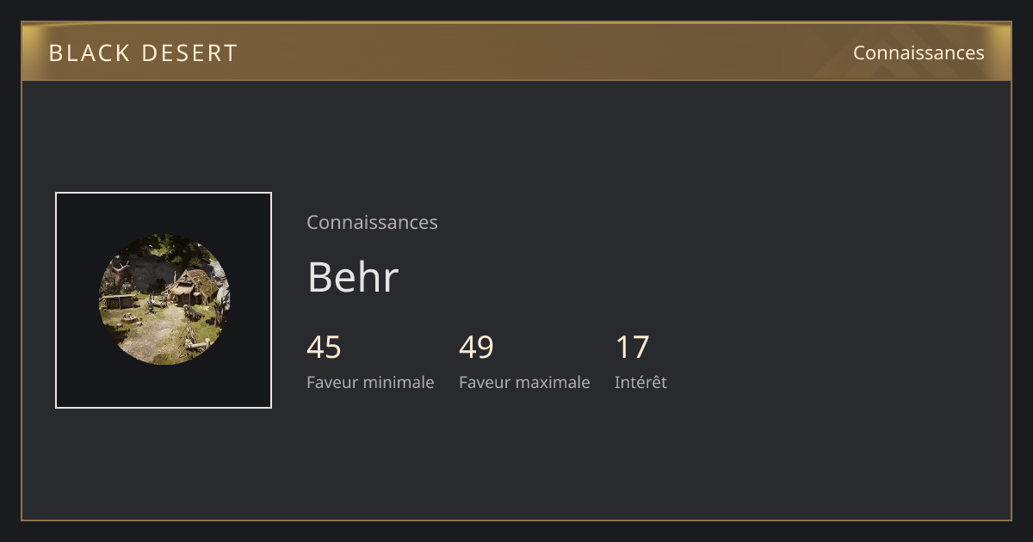The width and height of the screenshot is (1033, 542).
Task: Click the Faveur maximale label
Action: click(x=524, y=382)
